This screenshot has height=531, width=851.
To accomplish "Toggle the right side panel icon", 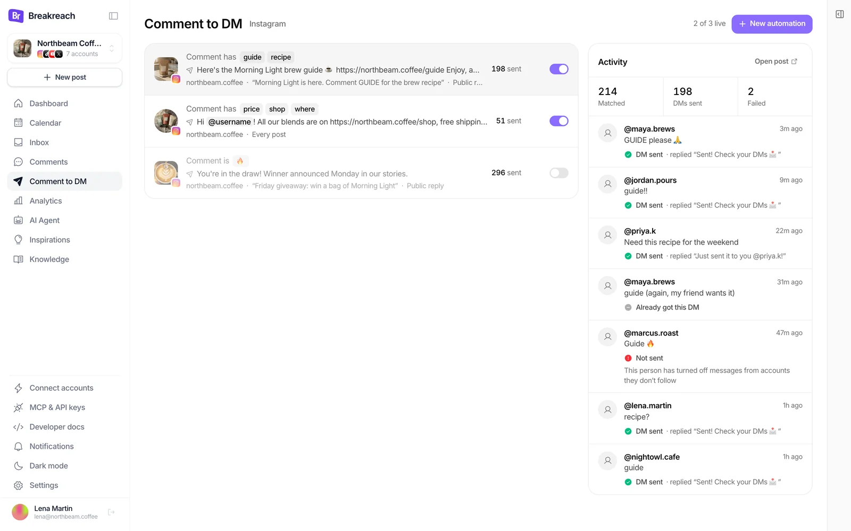I will coord(840,14).
